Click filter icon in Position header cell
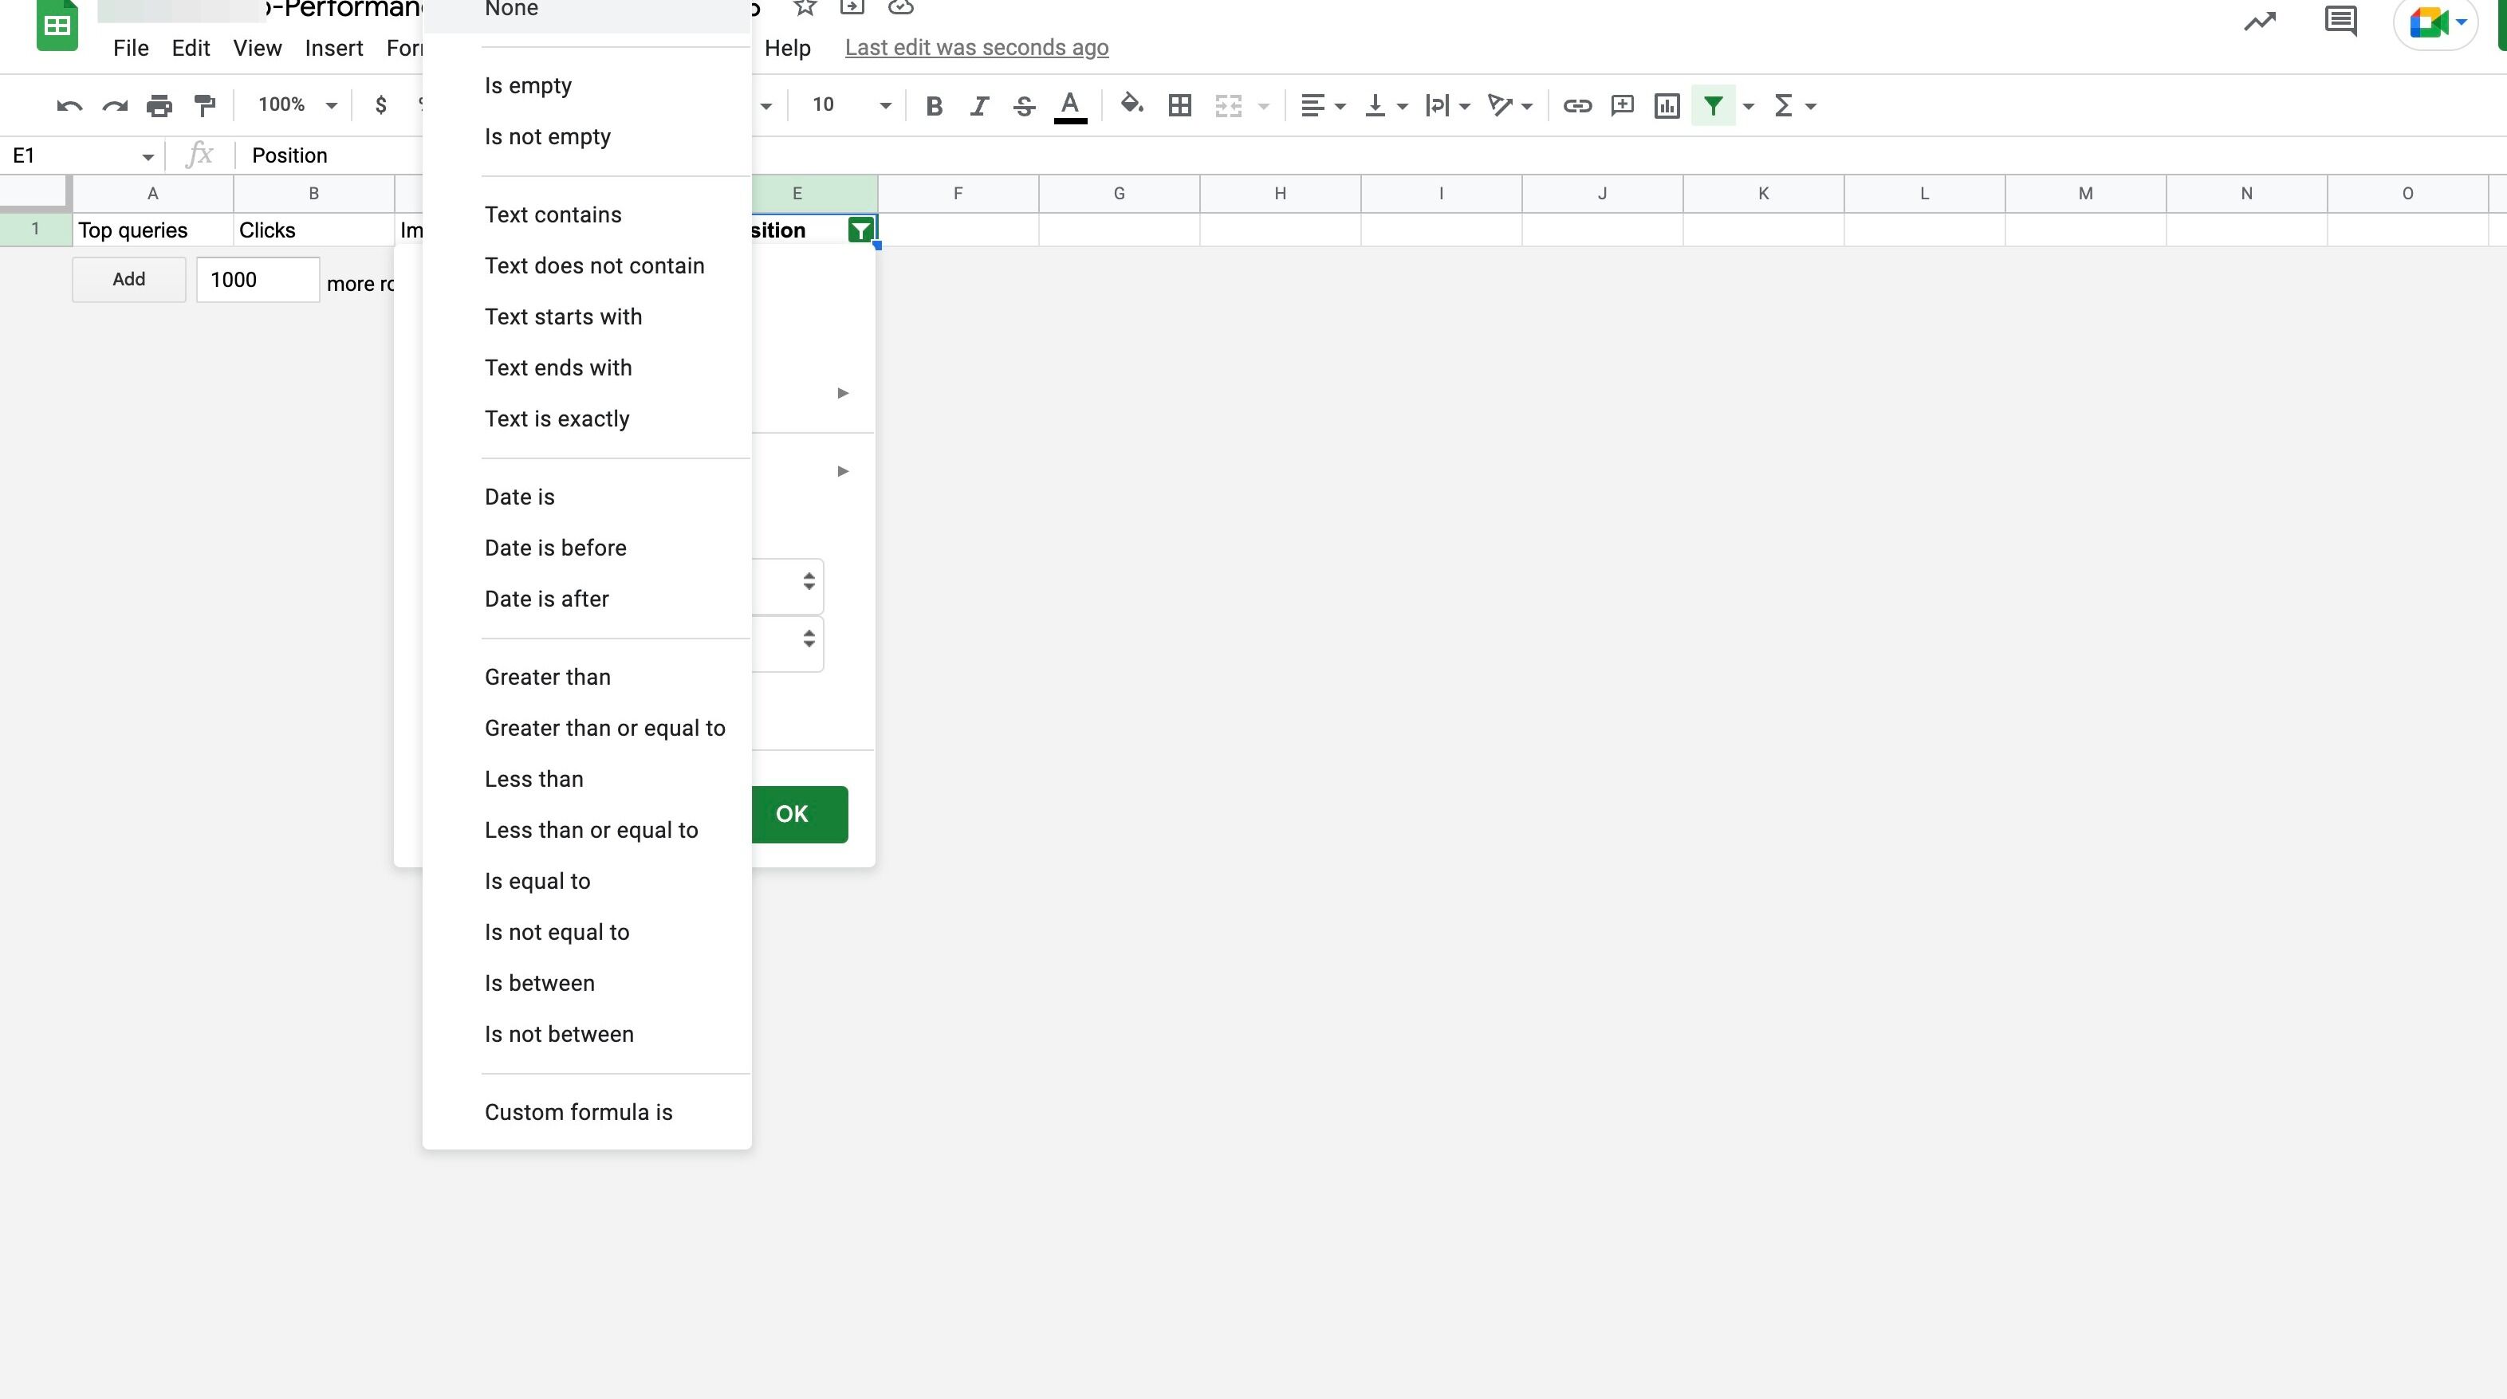The width and height of the screenshot is (2507, 1399). (860, 230)
